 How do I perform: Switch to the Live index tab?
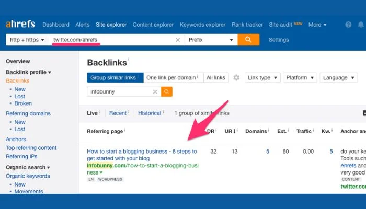(x=93, y=113)
